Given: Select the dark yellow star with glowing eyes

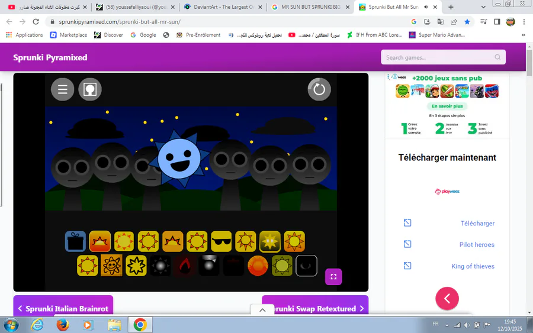Looking at the screenshot, I should tap(270, 241).
